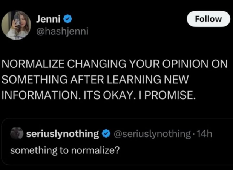This screenshot has width=233, height=170.
Task: Open the @hashjenni handle link
Action: click(63, 31)
